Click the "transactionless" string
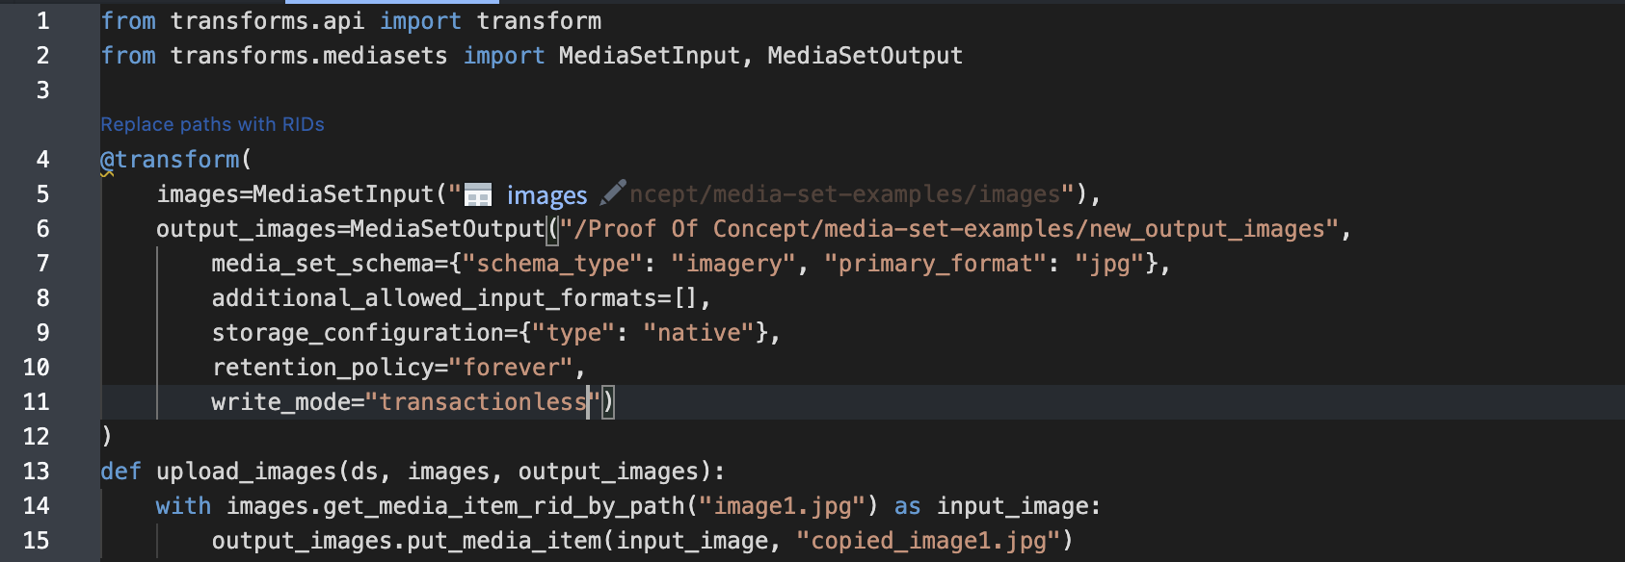The width and height of the screenshot is (1625, 562). [x=483, y=402]
